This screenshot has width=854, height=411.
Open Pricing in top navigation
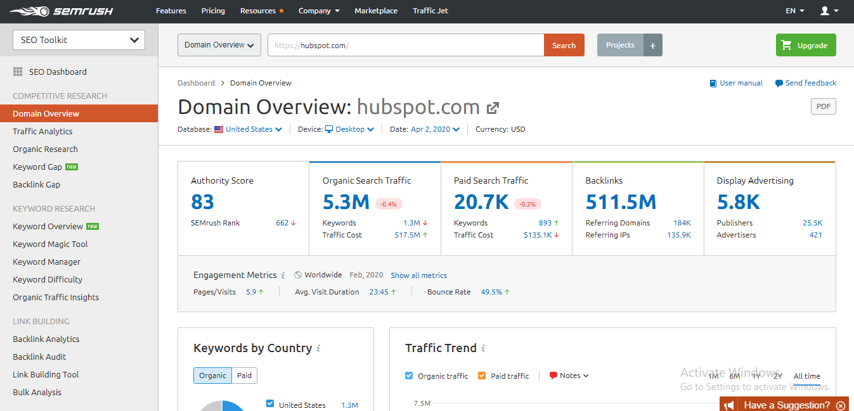coord(213,11)
